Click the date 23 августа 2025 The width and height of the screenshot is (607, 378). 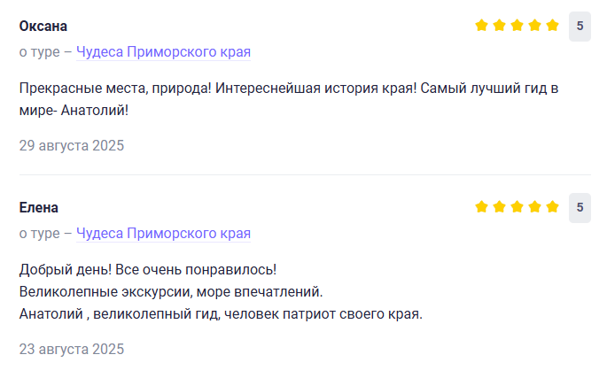[72, 349]
